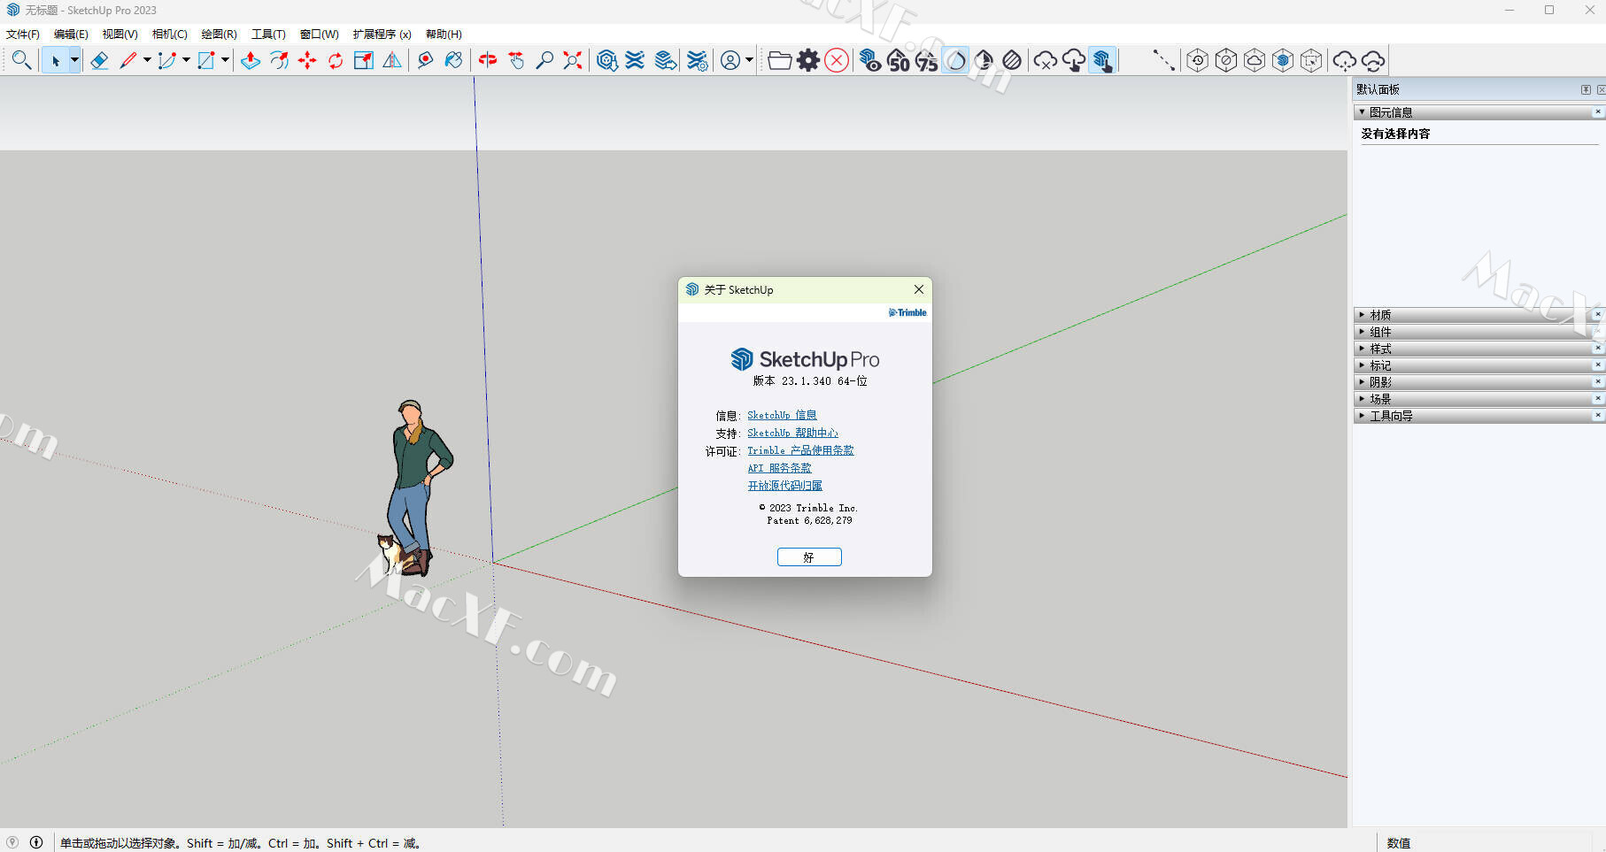This screenshot has width=1606, height=852.
Task: Open the Select tool dropdown arrow
Action: tap(74, 60)
